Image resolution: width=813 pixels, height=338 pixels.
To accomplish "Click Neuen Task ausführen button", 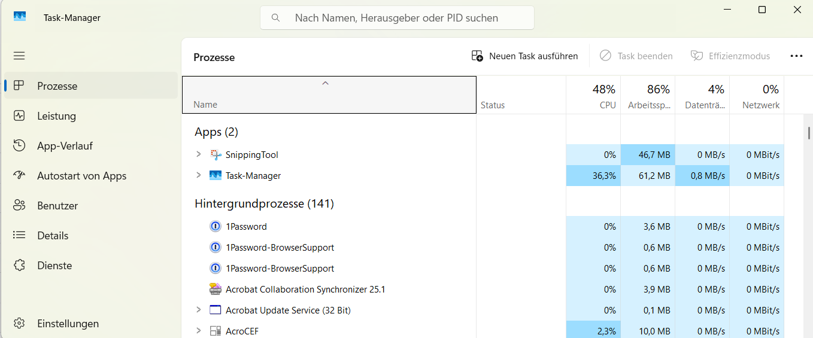I will (x=525, y=56).
